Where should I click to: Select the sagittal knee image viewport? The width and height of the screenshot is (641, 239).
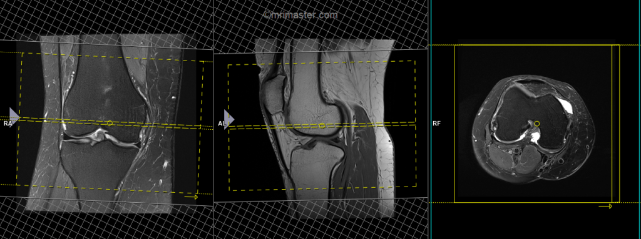click(x=320, y=120)
